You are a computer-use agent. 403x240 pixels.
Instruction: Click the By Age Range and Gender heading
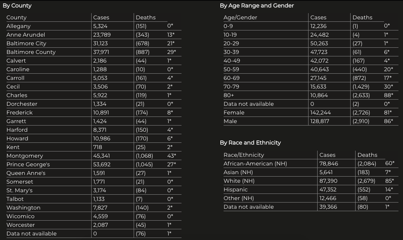coord(257,6)
